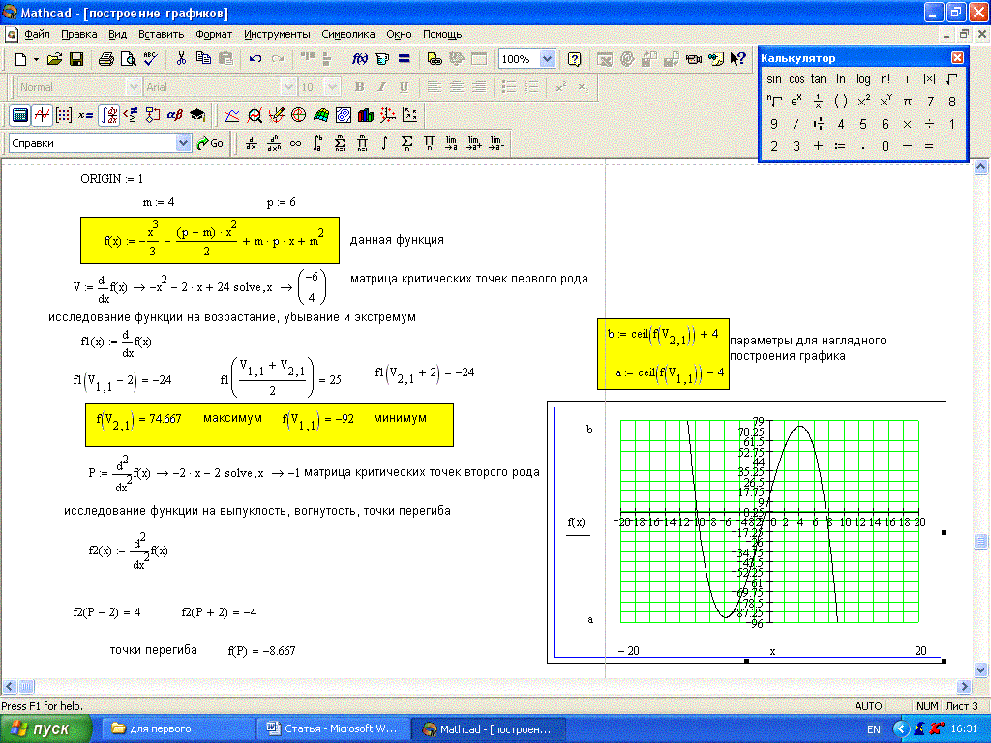Viewport: 991px width, 743px height.
Task: Open the font size dropdown
Action: (334, 87)
